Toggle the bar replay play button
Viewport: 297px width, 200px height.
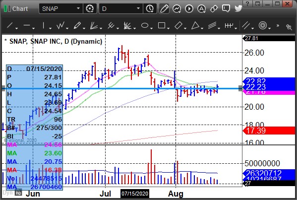189,8
